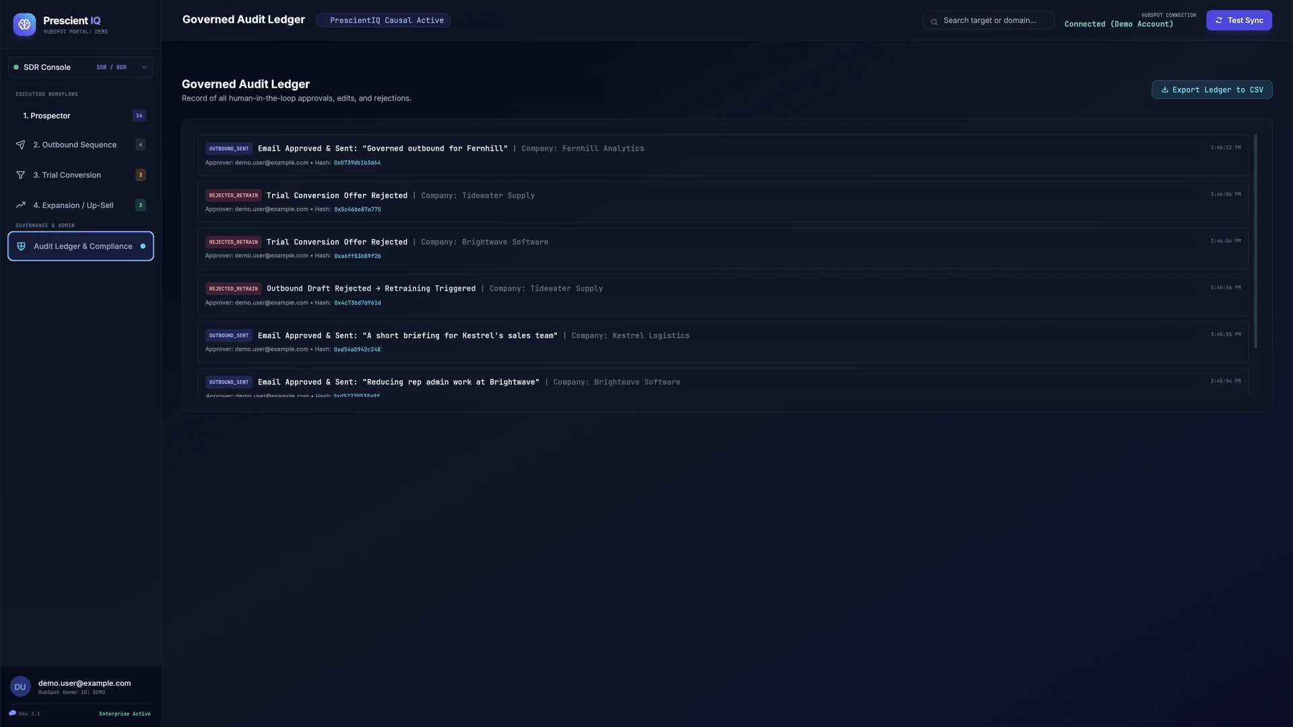Click the OUTBOUND_SENT tag on the Kestrel row

[x=229, y=335]
